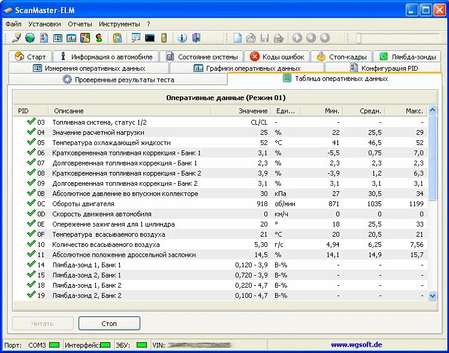
Task: Click the Значение column header
Action: point(240,111)
